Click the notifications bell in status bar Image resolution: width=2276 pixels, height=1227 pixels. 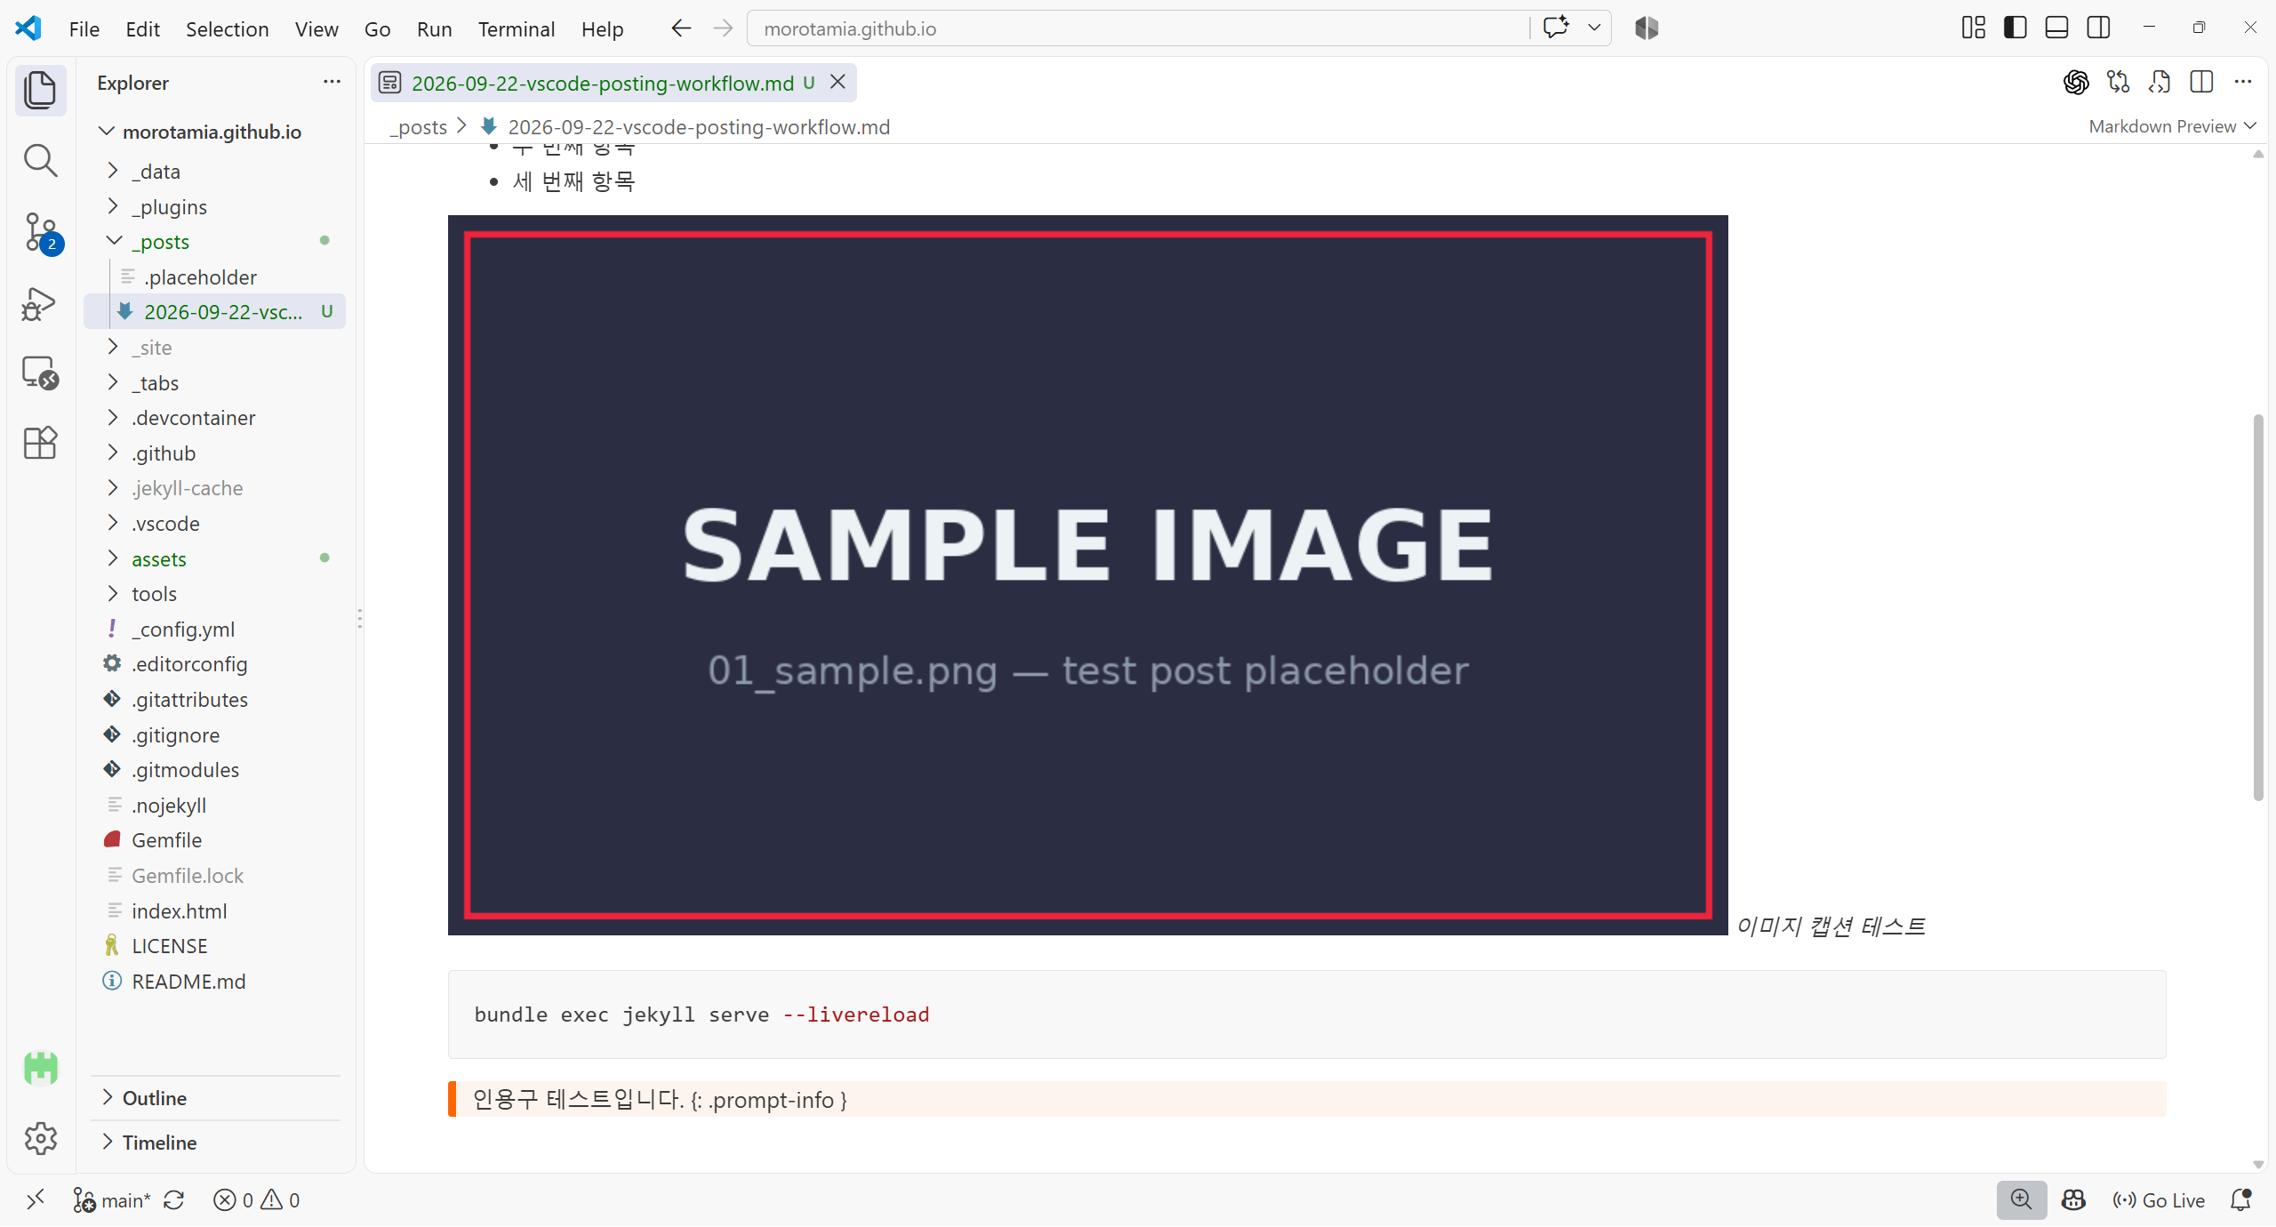2240,1200
